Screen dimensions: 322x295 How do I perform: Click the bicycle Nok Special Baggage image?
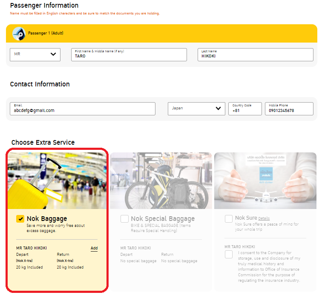coord(161,180)
